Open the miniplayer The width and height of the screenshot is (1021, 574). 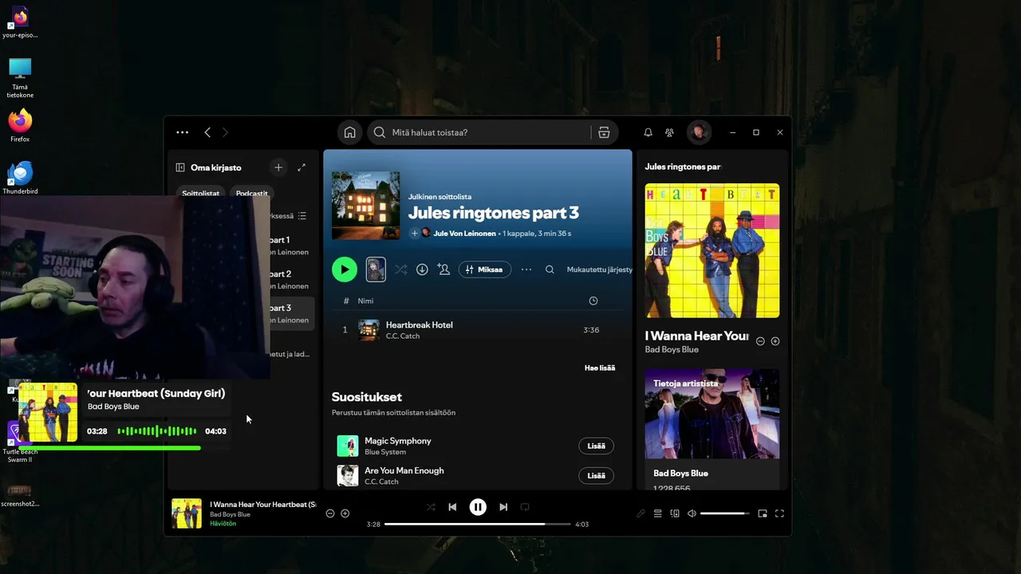pos(763,513)
